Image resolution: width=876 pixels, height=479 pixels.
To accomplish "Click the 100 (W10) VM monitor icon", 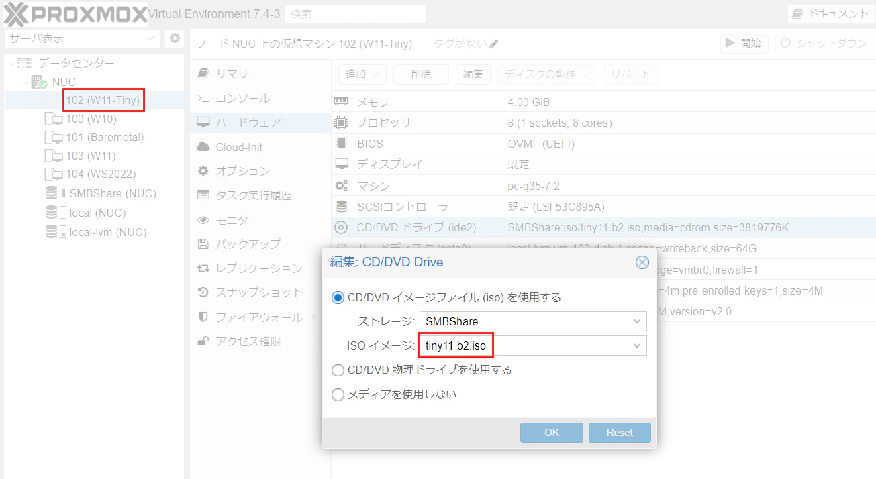I will tap(54, 119).
